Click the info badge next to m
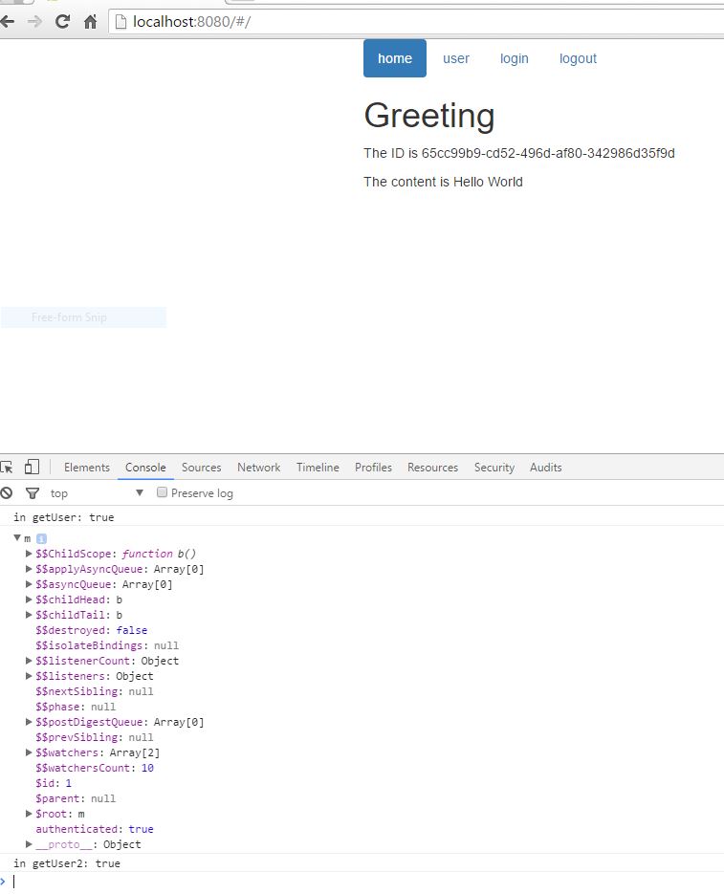Image resolution: width=724 pixels, height=894 pixels. pos(41,538)
